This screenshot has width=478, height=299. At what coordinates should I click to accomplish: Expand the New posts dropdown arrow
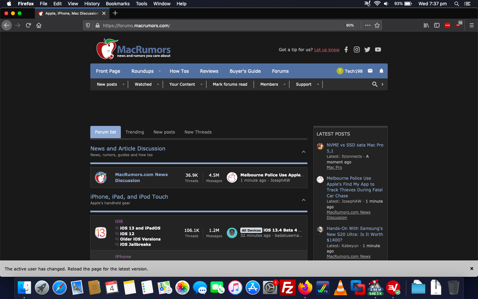[x=123, y=84]
